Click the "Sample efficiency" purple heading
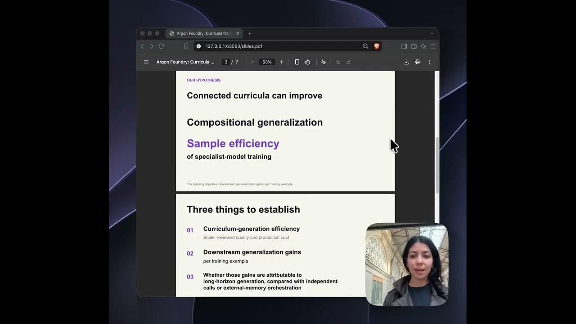The height and width of the screenshot is (324, 576). click(233, 144)
